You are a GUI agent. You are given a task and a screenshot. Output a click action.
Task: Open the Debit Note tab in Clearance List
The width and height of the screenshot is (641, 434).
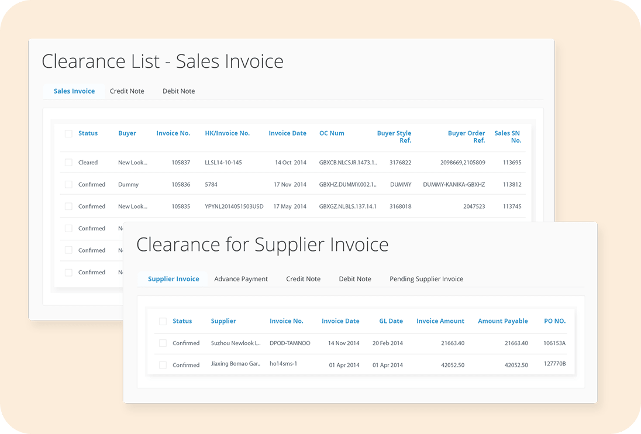point(178,91)
